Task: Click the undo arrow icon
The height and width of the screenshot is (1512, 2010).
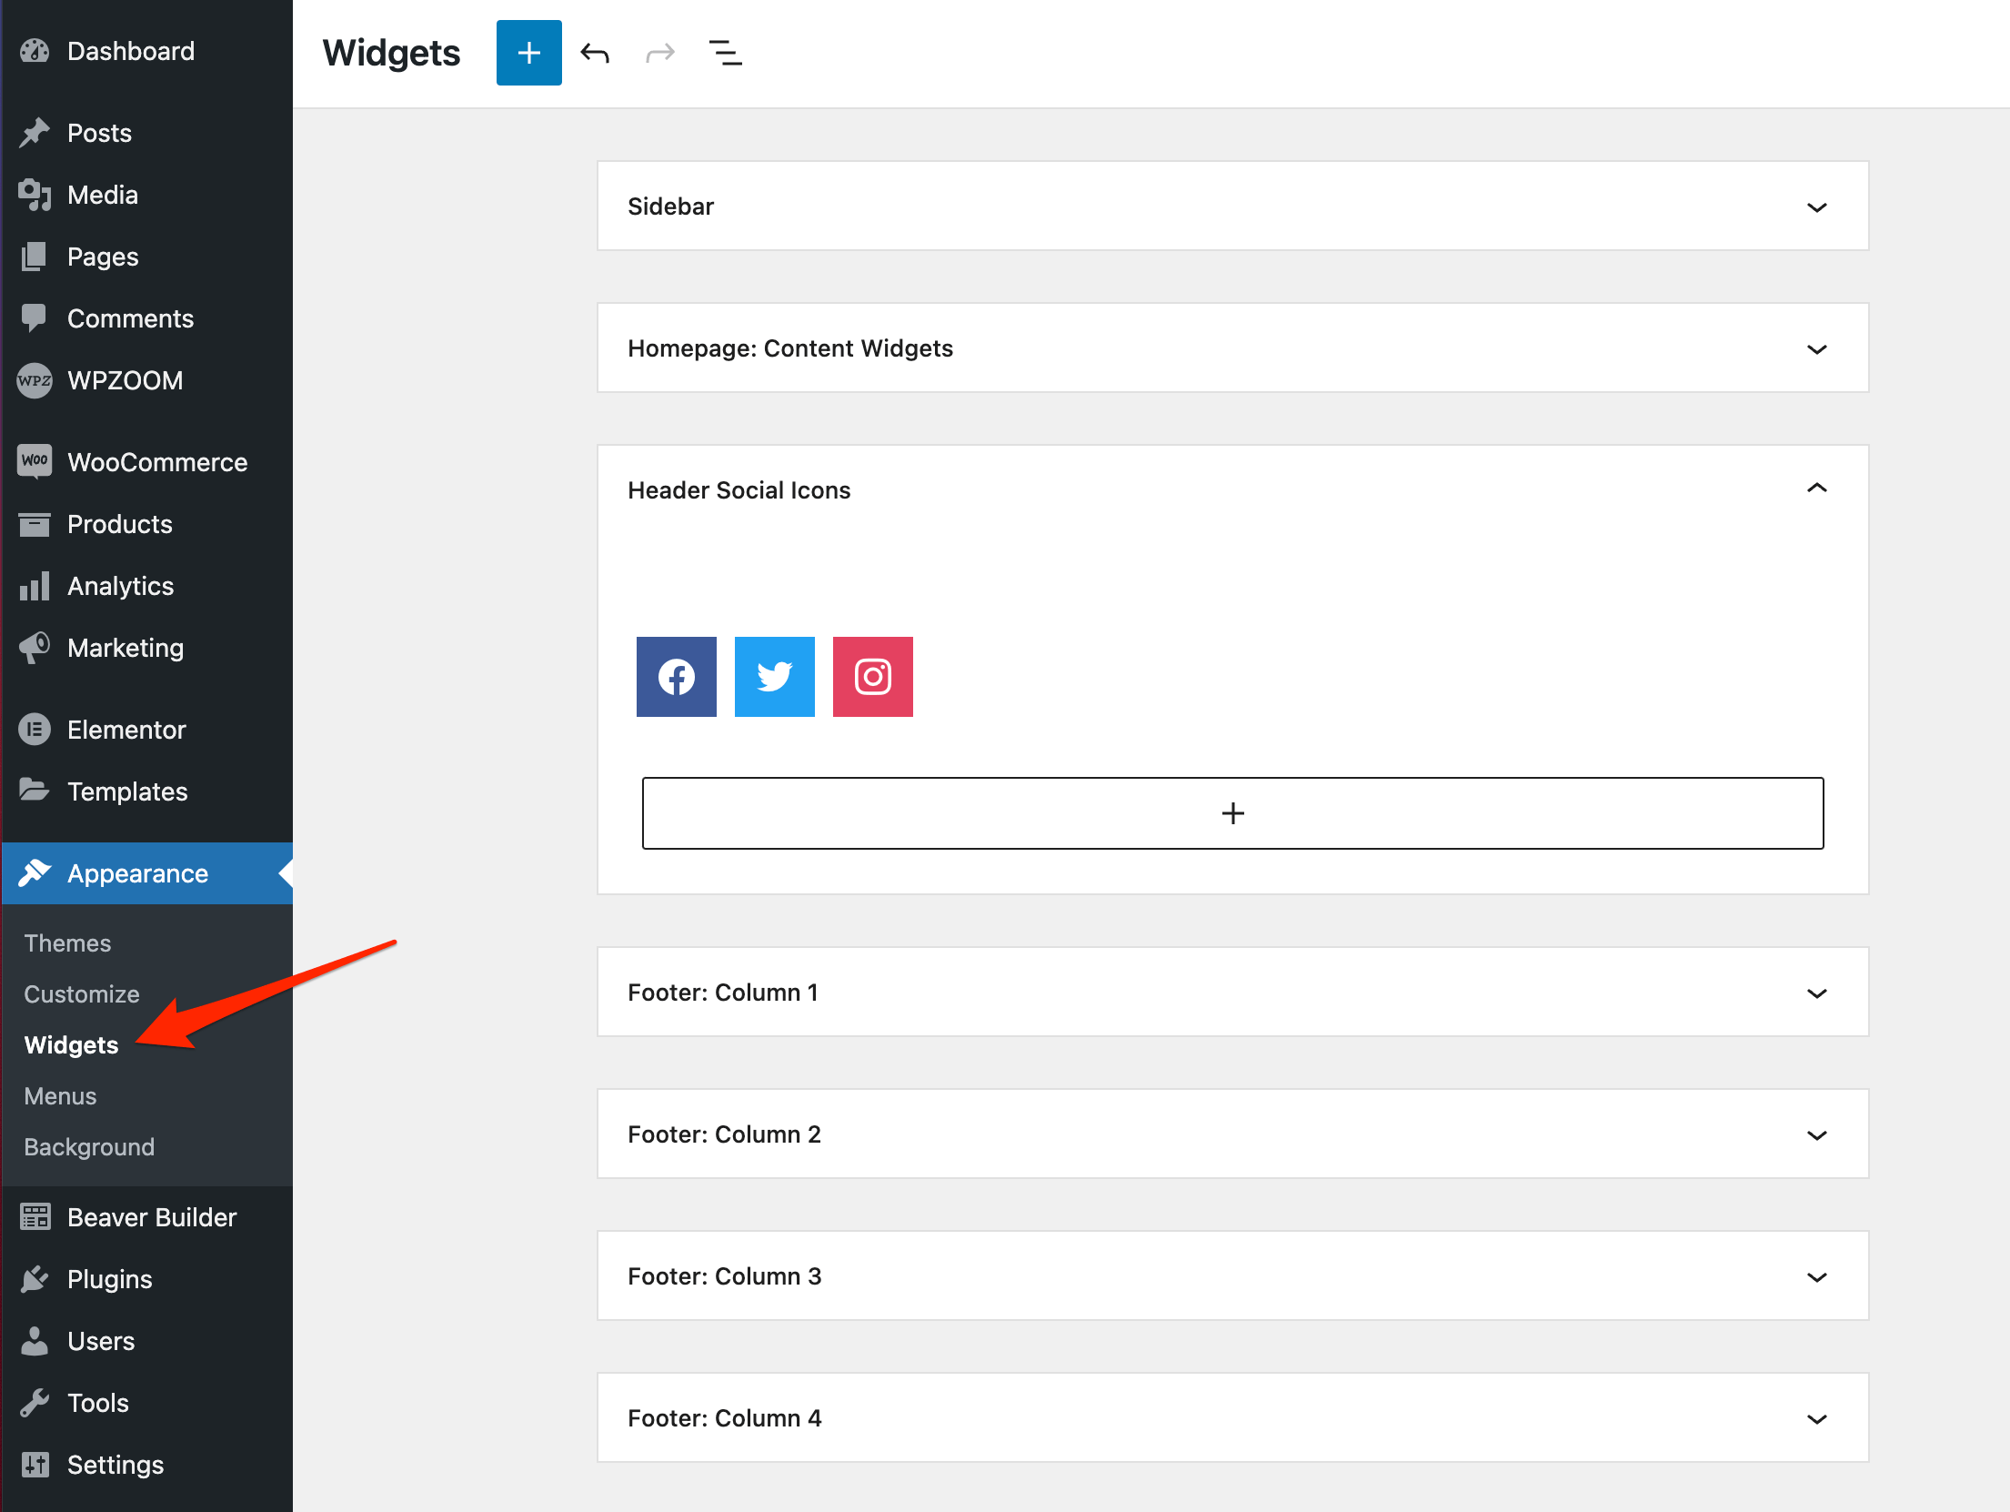Action: click(595, 53)
